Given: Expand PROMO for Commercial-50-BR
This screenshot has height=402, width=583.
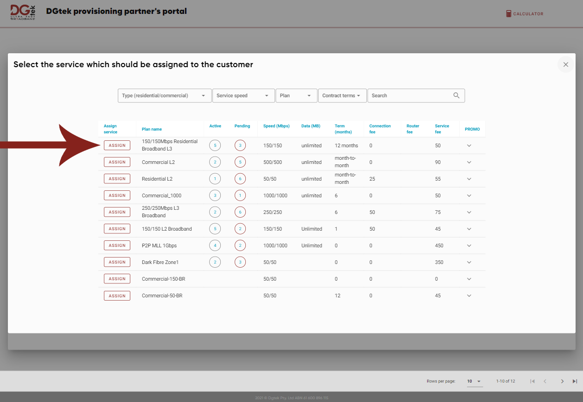Looking at the screenshot, I should (x=469, y=295).
